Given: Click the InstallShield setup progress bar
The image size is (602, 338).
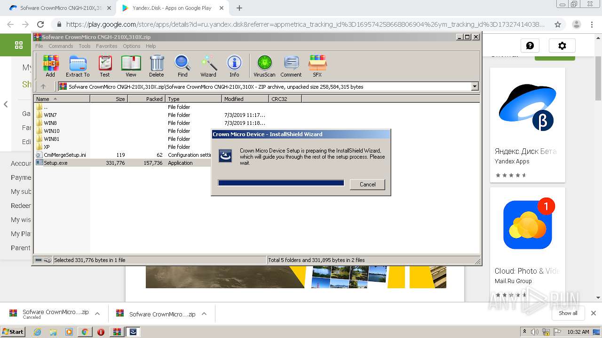Looking at the screenshot, I should tap(281, 183).
